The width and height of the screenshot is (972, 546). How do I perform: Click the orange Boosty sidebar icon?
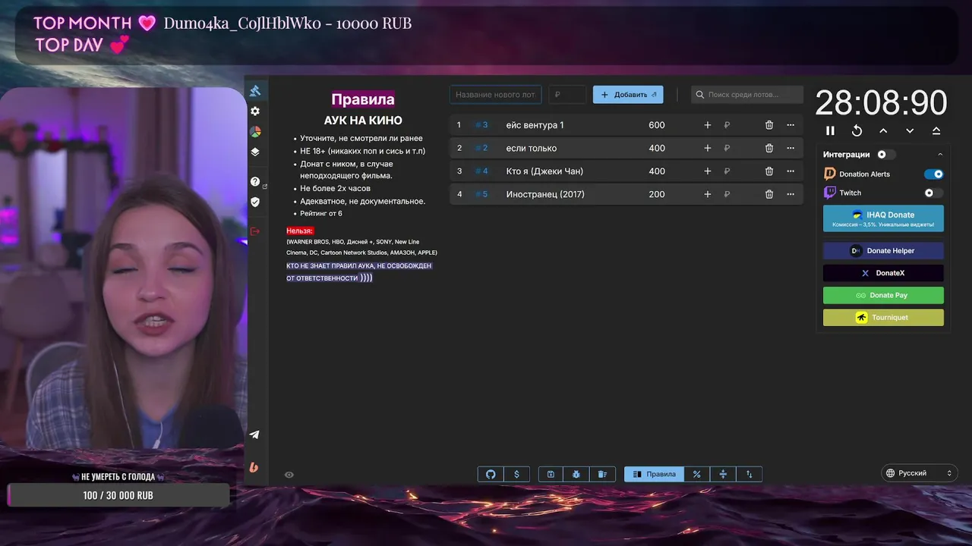coord(254,467)
